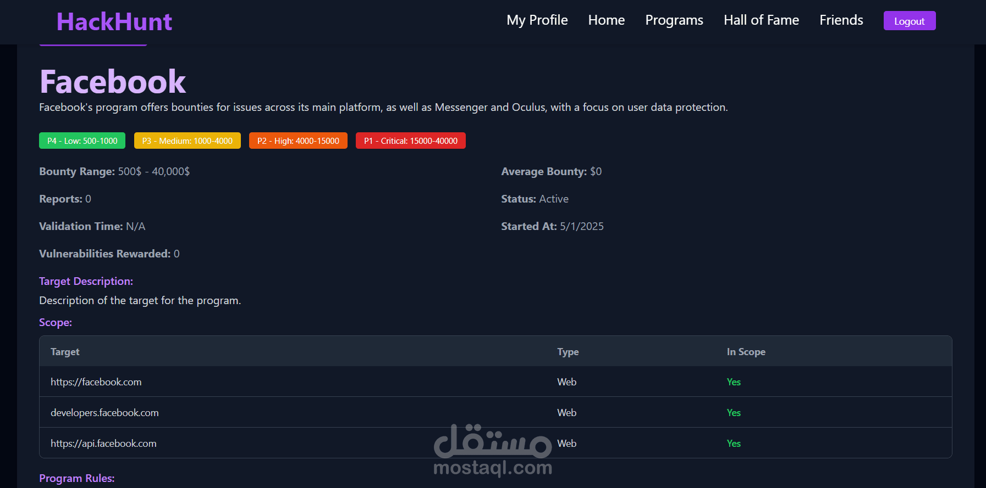Open the Programs menu item
Screen dimensions: 986x488
click(674, 20)
